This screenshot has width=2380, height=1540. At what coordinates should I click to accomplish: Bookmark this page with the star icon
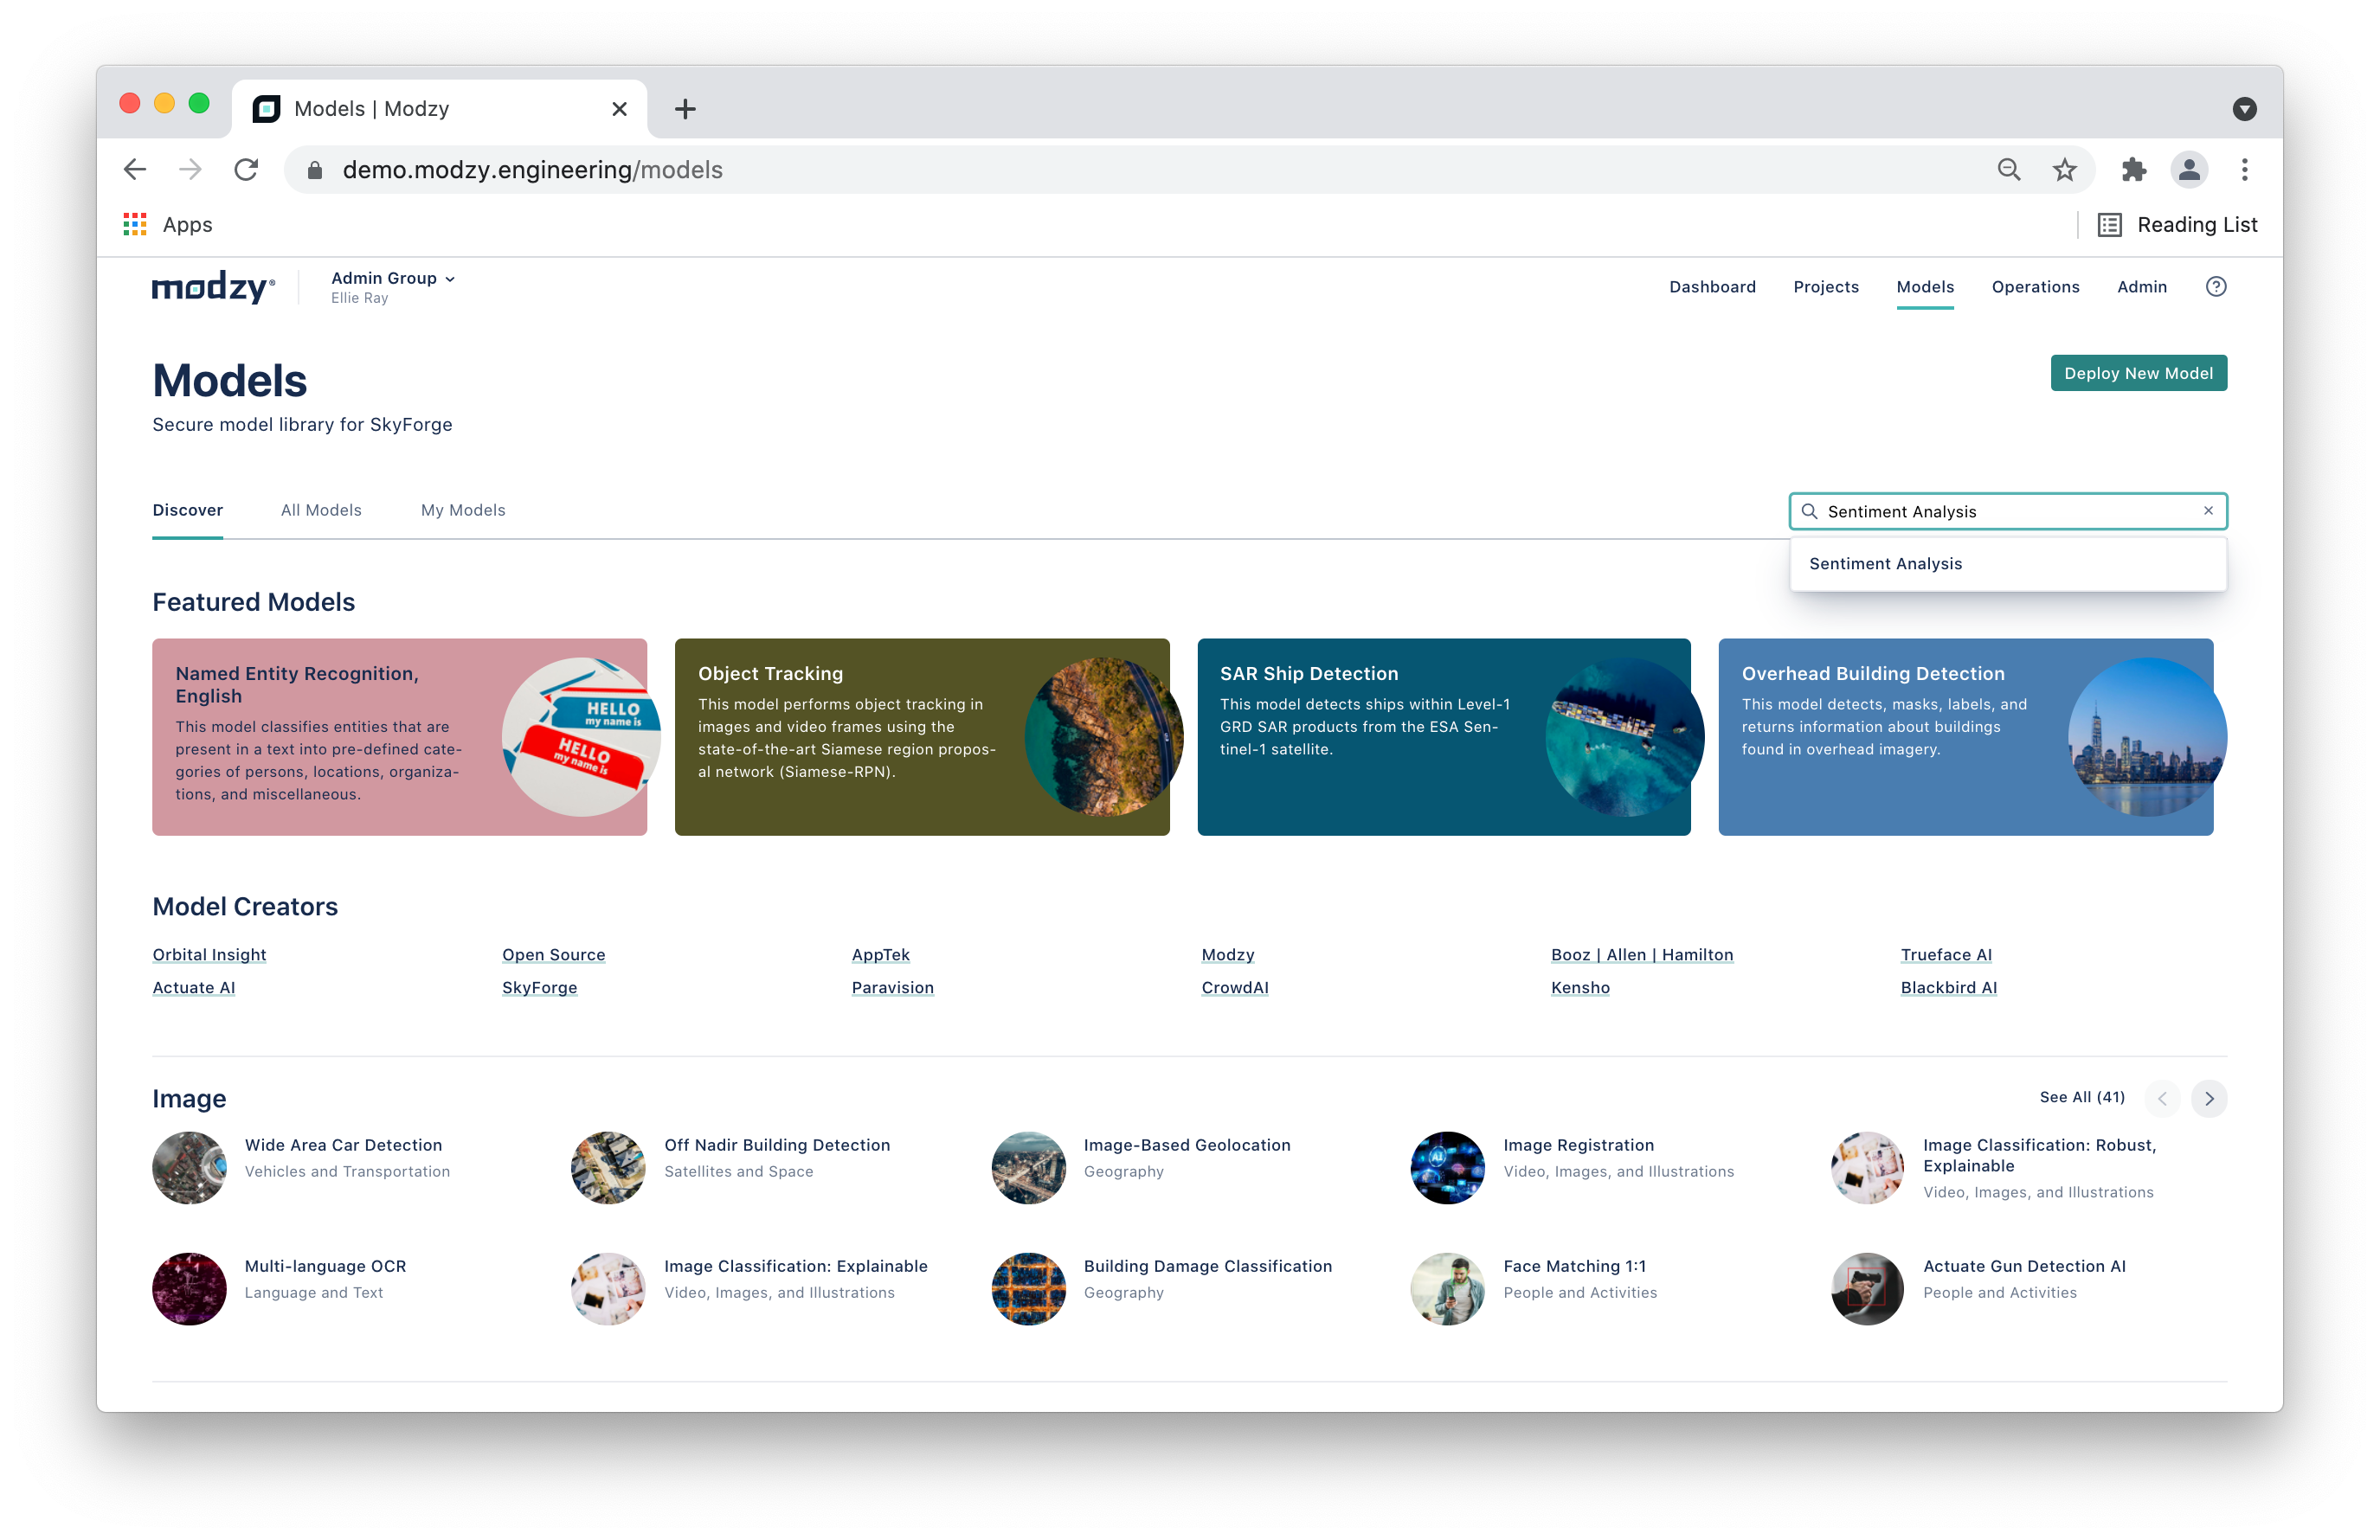(2064, 170)
